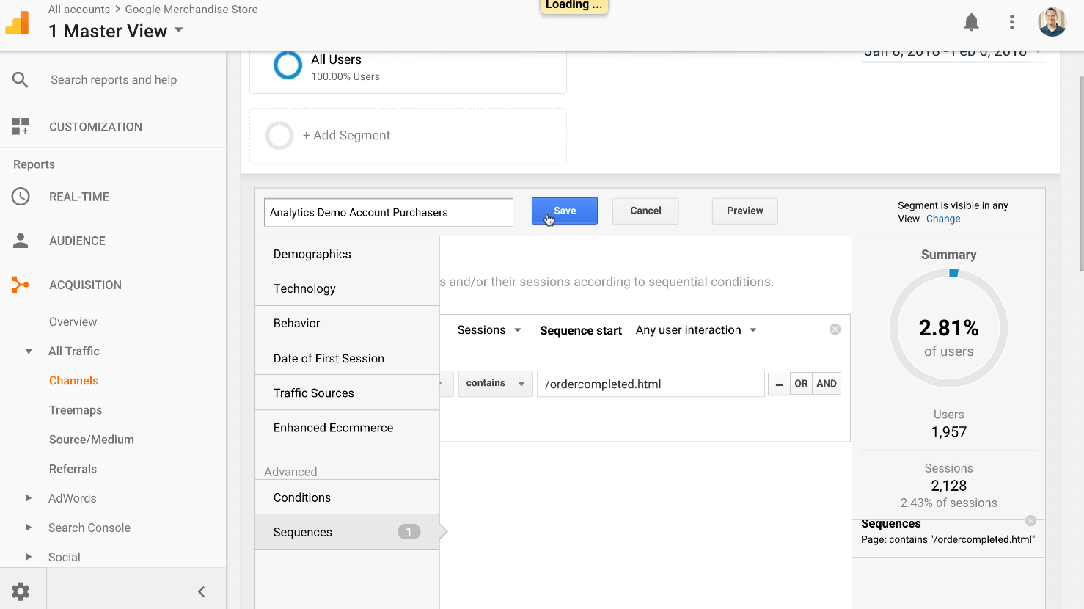
Task: Click the + Add Segment box
Action: 408,136
